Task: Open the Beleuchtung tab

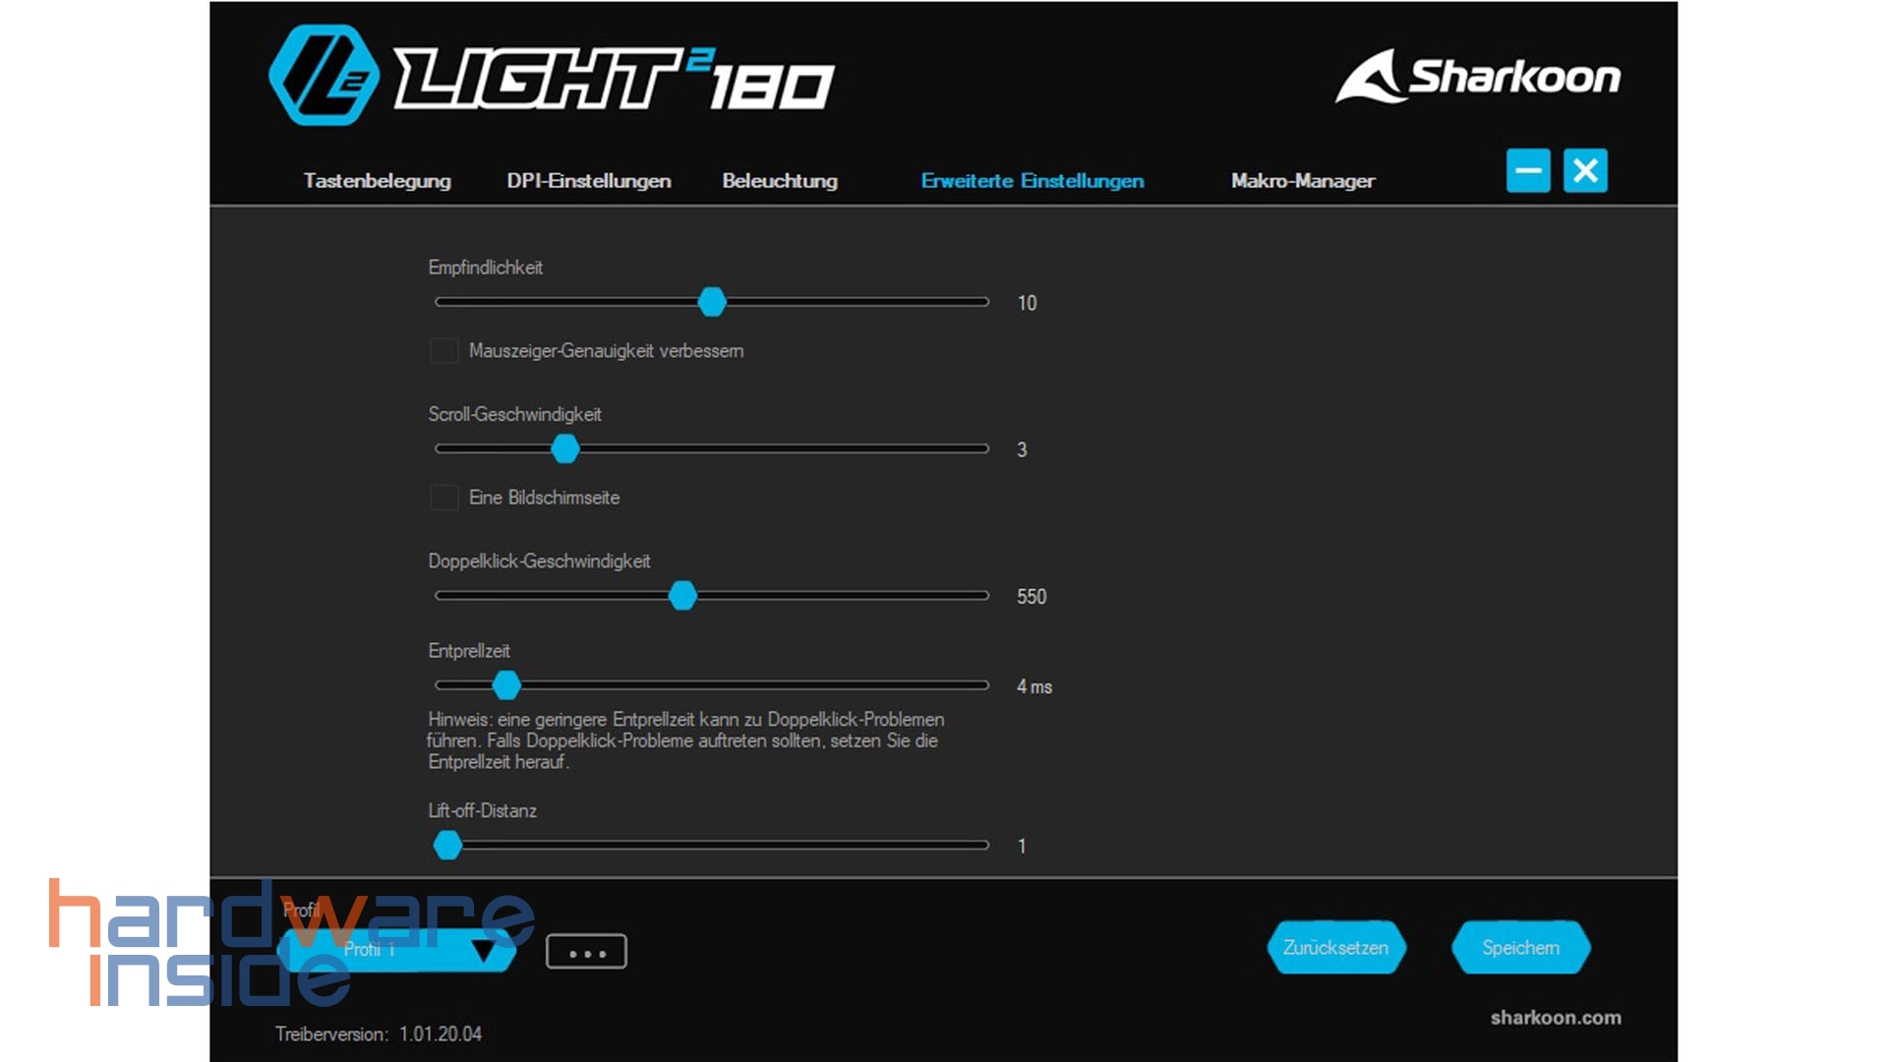Action: pos(780,181)
